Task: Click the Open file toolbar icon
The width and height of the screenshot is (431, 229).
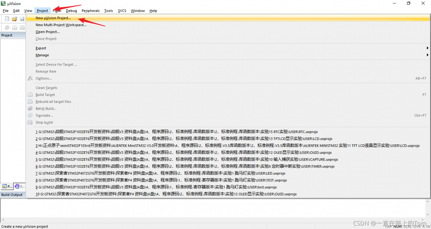Action: [14, 19]
